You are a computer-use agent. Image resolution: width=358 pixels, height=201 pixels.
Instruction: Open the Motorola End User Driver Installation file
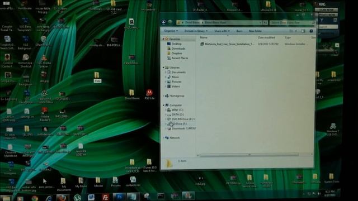coord(228,44)
